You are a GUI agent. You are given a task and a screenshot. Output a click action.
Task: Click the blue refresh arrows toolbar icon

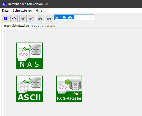pos(6,18)
